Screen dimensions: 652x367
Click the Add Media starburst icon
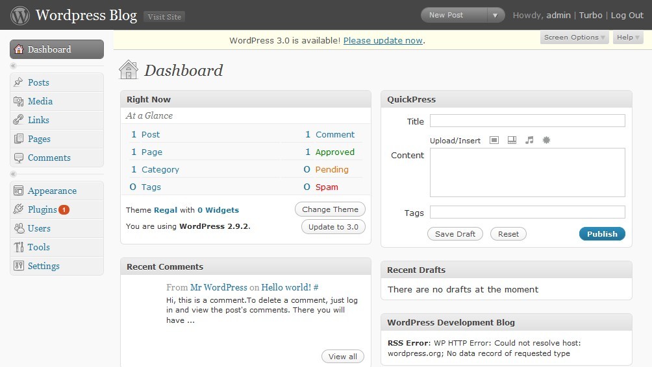tap(546, 140)
